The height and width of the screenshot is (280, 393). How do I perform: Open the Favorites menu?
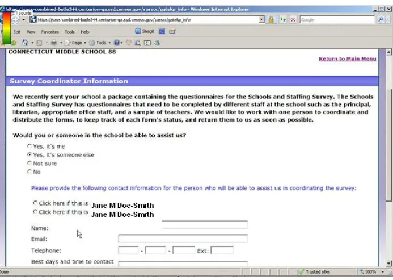[50, 32]
